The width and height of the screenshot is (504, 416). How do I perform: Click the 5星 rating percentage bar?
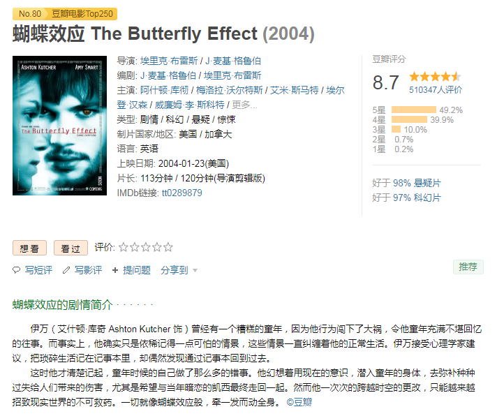[x=415, y=110]
